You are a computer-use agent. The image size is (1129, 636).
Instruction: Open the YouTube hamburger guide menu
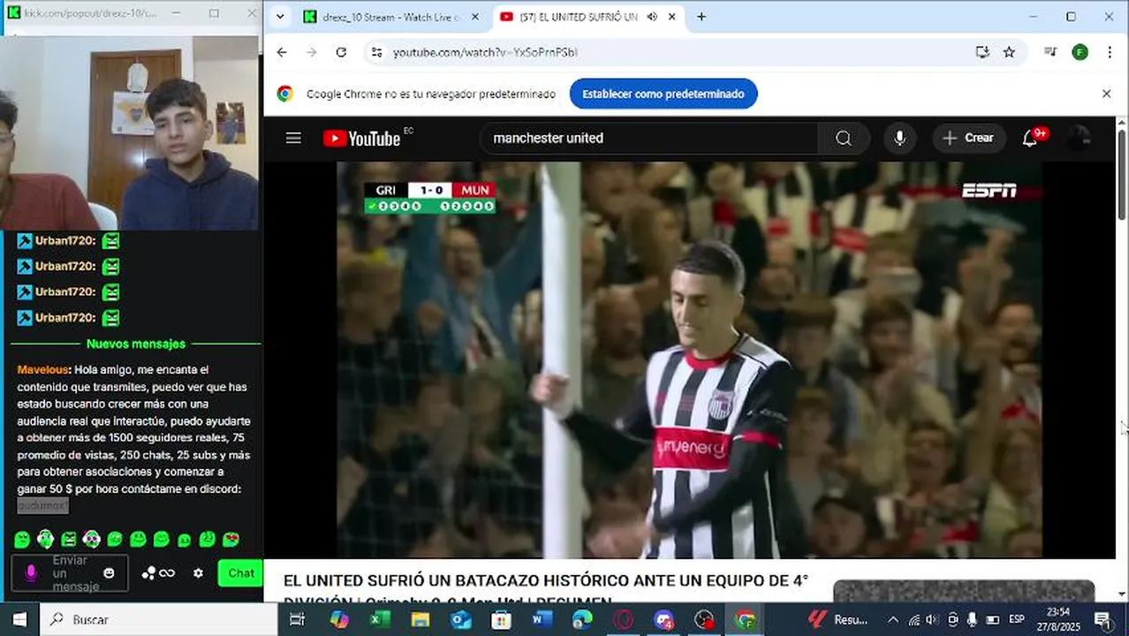click(x=293, y=138)
